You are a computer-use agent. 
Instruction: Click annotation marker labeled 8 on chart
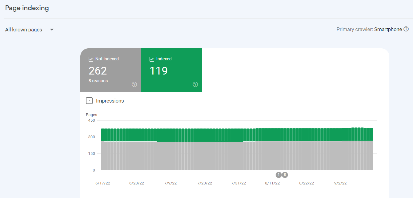pyautogui.click(x=285, y=175)
